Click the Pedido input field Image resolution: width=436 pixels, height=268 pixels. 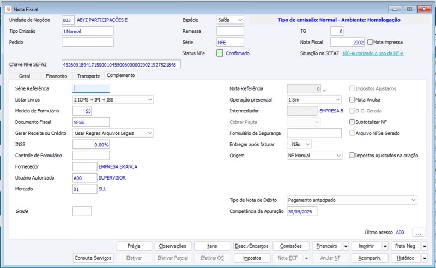tap(88, 42)
